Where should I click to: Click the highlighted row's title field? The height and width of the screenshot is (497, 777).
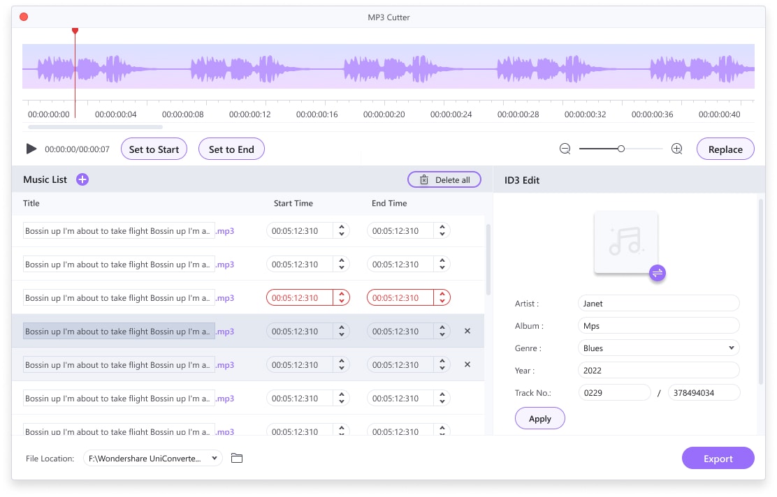point(119,332)
